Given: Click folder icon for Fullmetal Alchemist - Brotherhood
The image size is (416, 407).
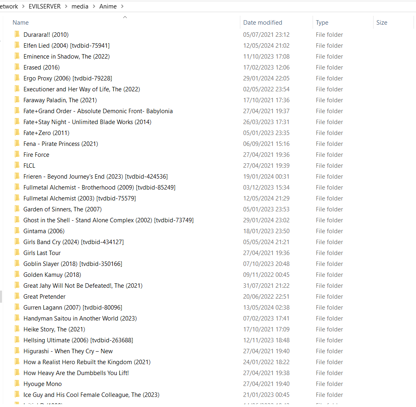Looking at the screenshot, I should tap(17, 187).
